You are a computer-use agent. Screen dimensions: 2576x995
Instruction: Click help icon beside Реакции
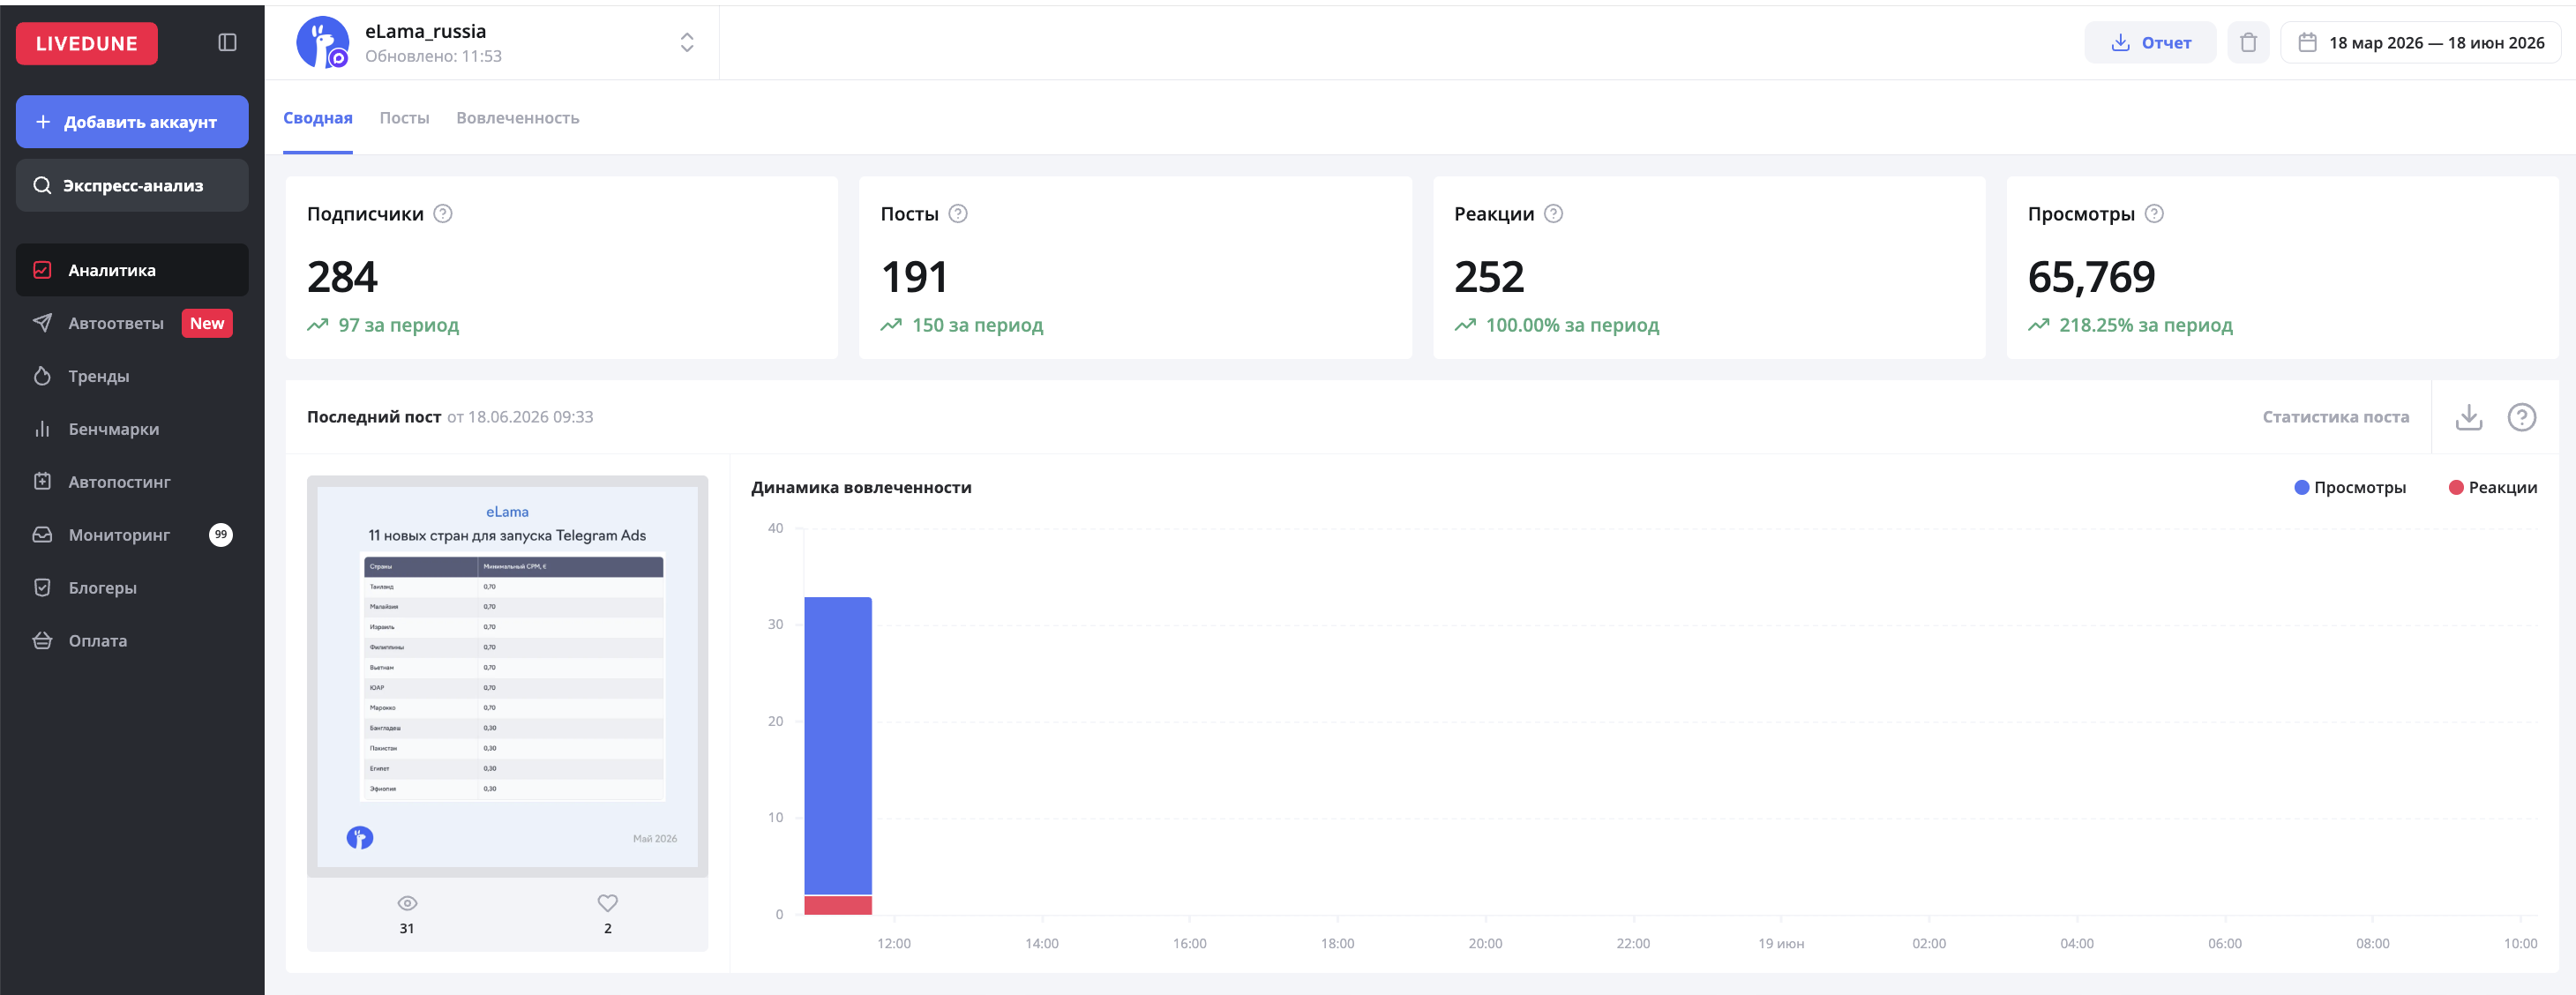tap(1553, 213)
